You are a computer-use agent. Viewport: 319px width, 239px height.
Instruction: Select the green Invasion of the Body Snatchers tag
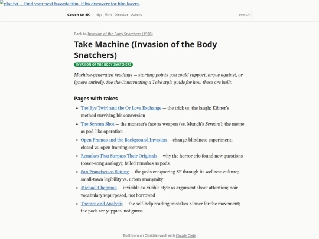pyautogui.click(x=103, y=64)
